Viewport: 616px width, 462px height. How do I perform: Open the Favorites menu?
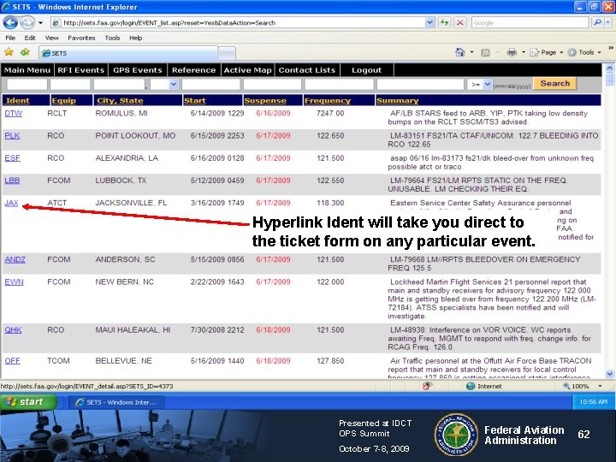click(x=81, y=38)
